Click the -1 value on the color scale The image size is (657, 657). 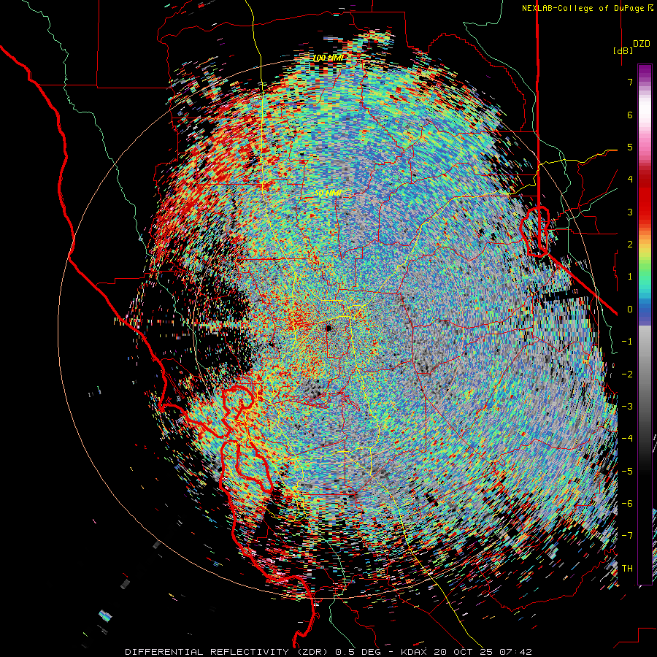pos(627,342)
